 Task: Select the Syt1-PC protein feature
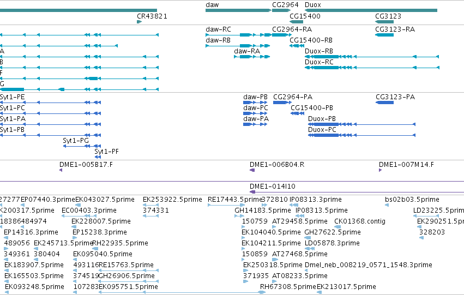(x=50, y=113)
